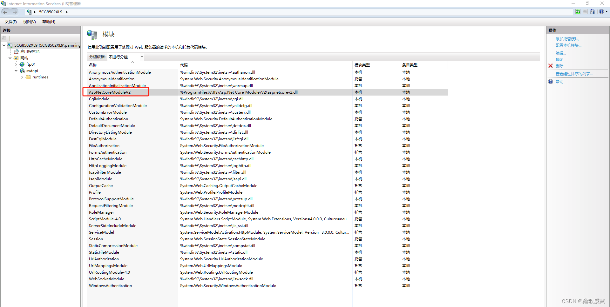Collapse the swtapi site node
The image size is (610, 307).
(16, 71)
